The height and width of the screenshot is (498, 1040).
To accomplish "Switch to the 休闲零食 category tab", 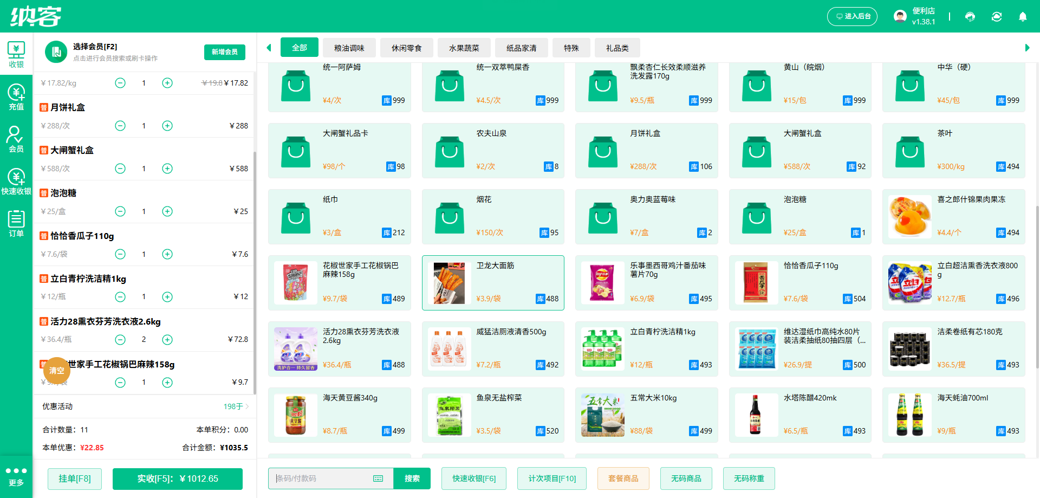I will pyautogui.click(x=407, y=48).
